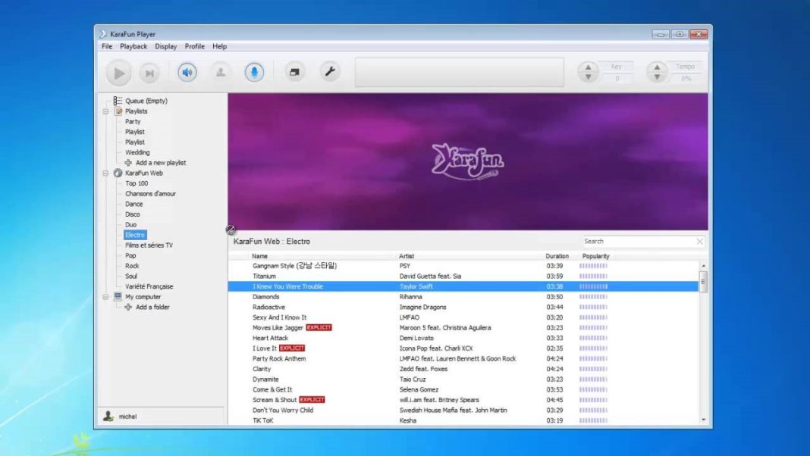Image resolution: width=810 pixels, height=456 pixels.
Task: Mute audio with the speaker toggle
Action: pyautogui.click(x=187, y=72)
